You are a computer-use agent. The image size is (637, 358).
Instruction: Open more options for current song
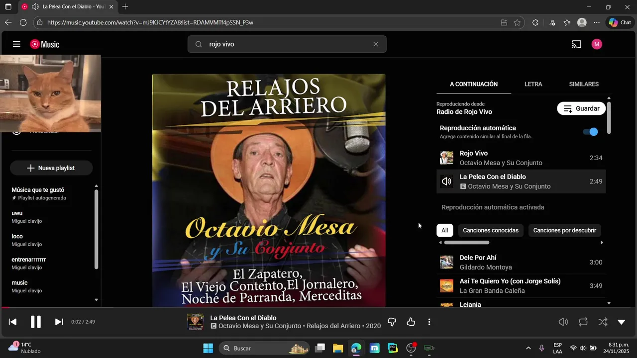(x=429, y=322)
